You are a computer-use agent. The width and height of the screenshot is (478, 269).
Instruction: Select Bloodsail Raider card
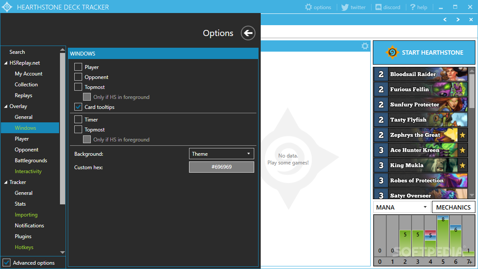point(421,74)
